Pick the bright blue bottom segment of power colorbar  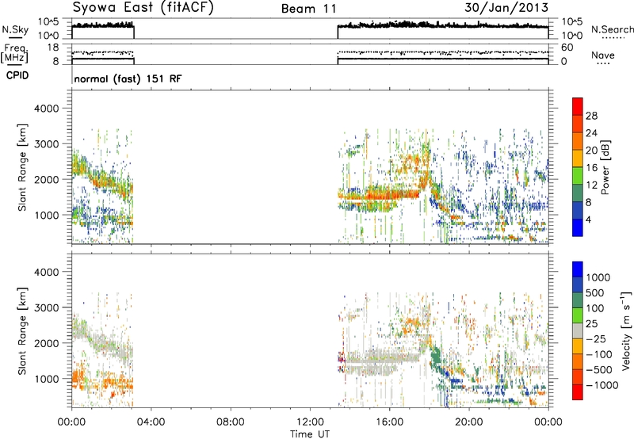(578, 227)
